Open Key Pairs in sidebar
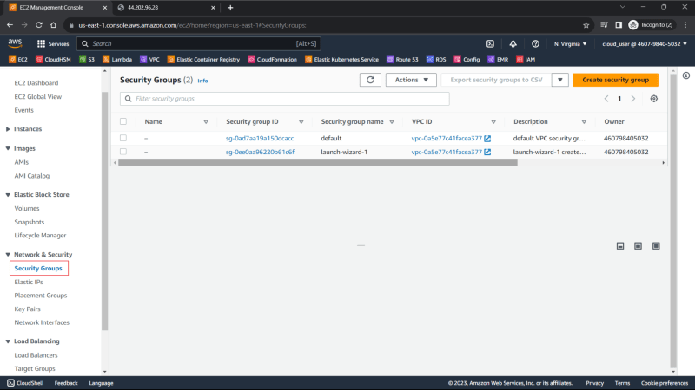The width and height of the screenshot is (695, 390). pos(27,309)
